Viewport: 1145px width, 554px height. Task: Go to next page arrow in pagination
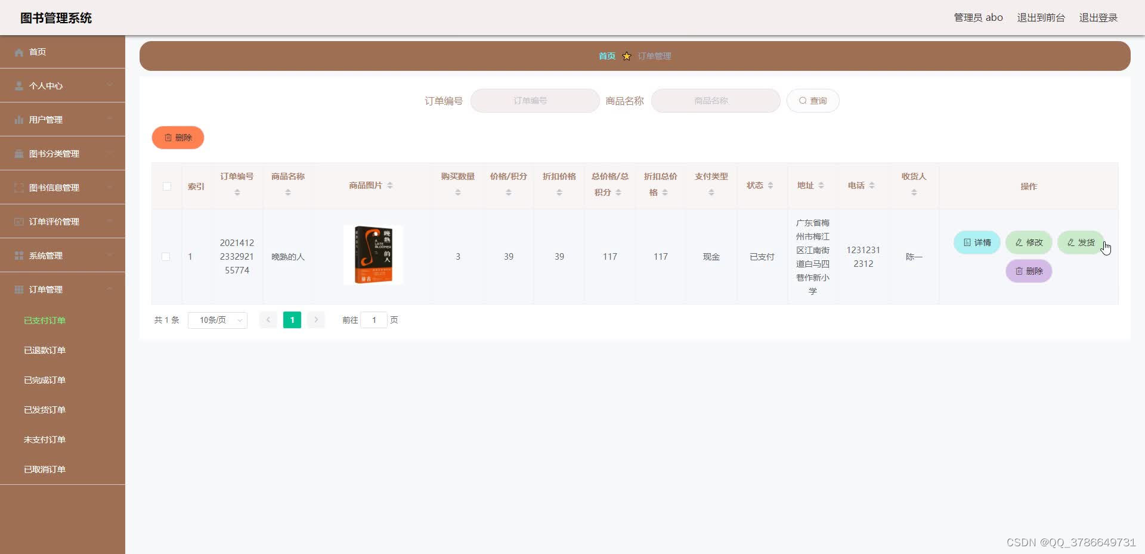(316, 320)
